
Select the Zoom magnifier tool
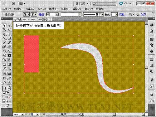point(9,83)
